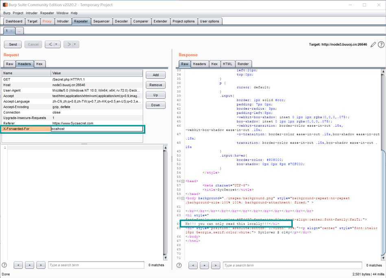The image size is (386, 278).
Task: Open the forward history dropdown arrow
Action: coord(75,44)
